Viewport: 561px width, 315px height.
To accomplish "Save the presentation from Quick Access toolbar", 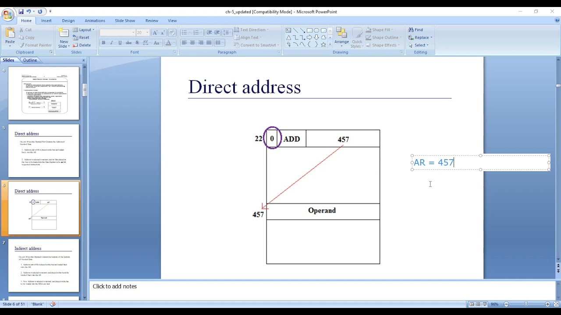I will [x=21, y=11].
